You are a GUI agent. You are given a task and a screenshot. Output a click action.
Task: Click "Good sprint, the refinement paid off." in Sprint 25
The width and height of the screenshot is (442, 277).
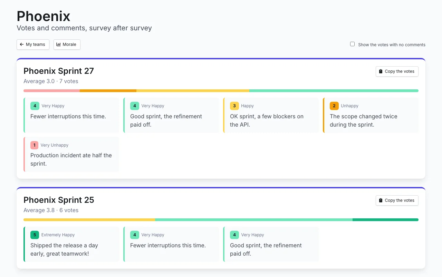266,249
